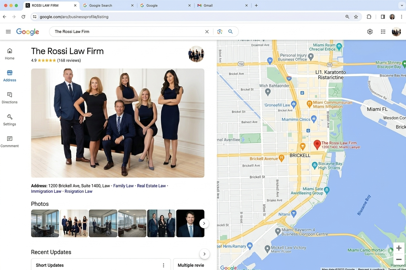Image resolution: width=406 pixels, height=270 pixels.
Task: Go to Home in sidebar
Action: [10, 54]
